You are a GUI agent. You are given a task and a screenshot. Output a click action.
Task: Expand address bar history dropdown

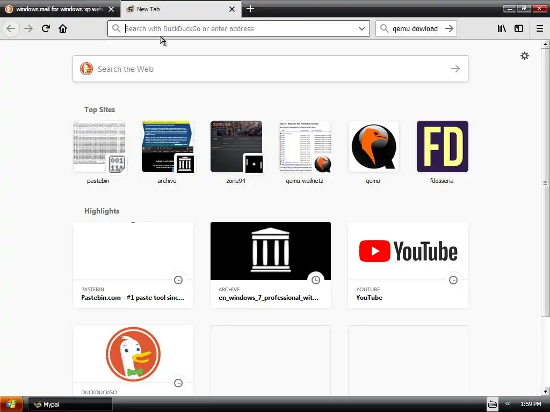[362, 28]
